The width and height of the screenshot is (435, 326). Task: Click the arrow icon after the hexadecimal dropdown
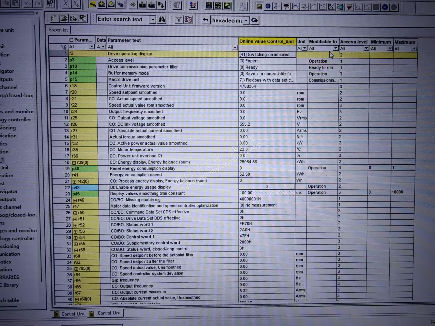254,20
